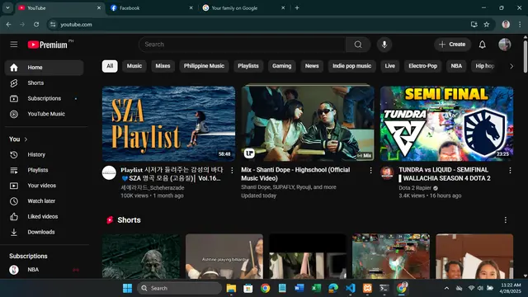Open Chrome tab search dropdown
Viewport: 528px width, 297px height.
[7, 7]
